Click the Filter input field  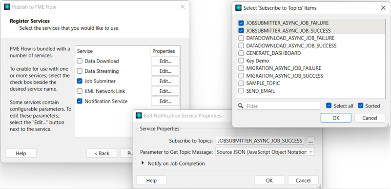(x=278, y=106)
